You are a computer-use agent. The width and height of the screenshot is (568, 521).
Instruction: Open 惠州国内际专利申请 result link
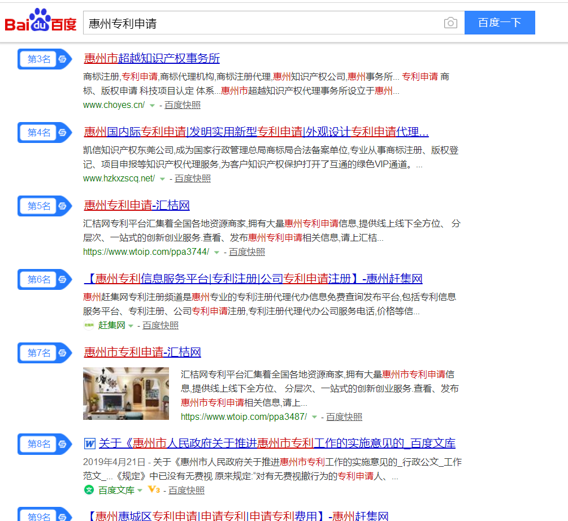click(256, 132)
